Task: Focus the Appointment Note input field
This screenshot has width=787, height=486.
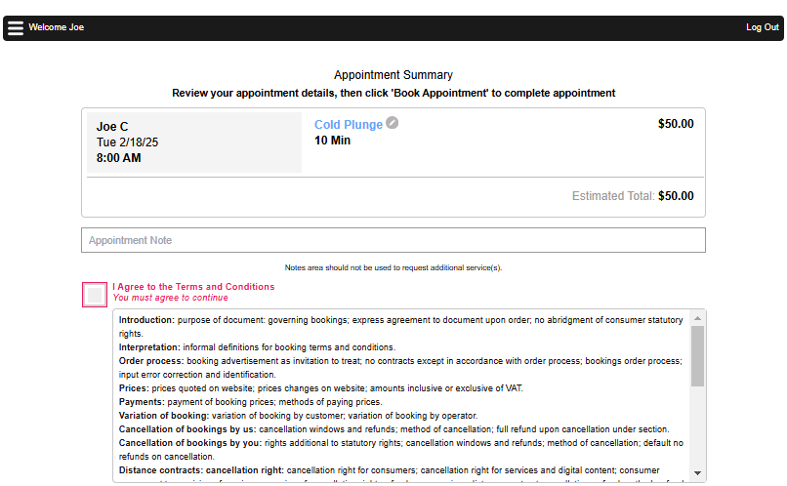Action: (393, 240)
